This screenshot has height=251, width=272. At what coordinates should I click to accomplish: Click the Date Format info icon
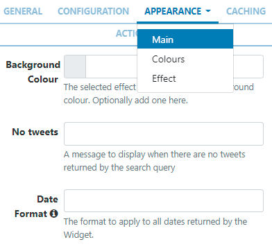coord(53,214)
